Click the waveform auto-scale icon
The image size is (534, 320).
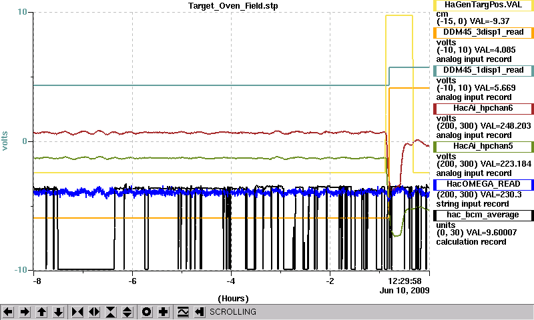tap(183, 312)
